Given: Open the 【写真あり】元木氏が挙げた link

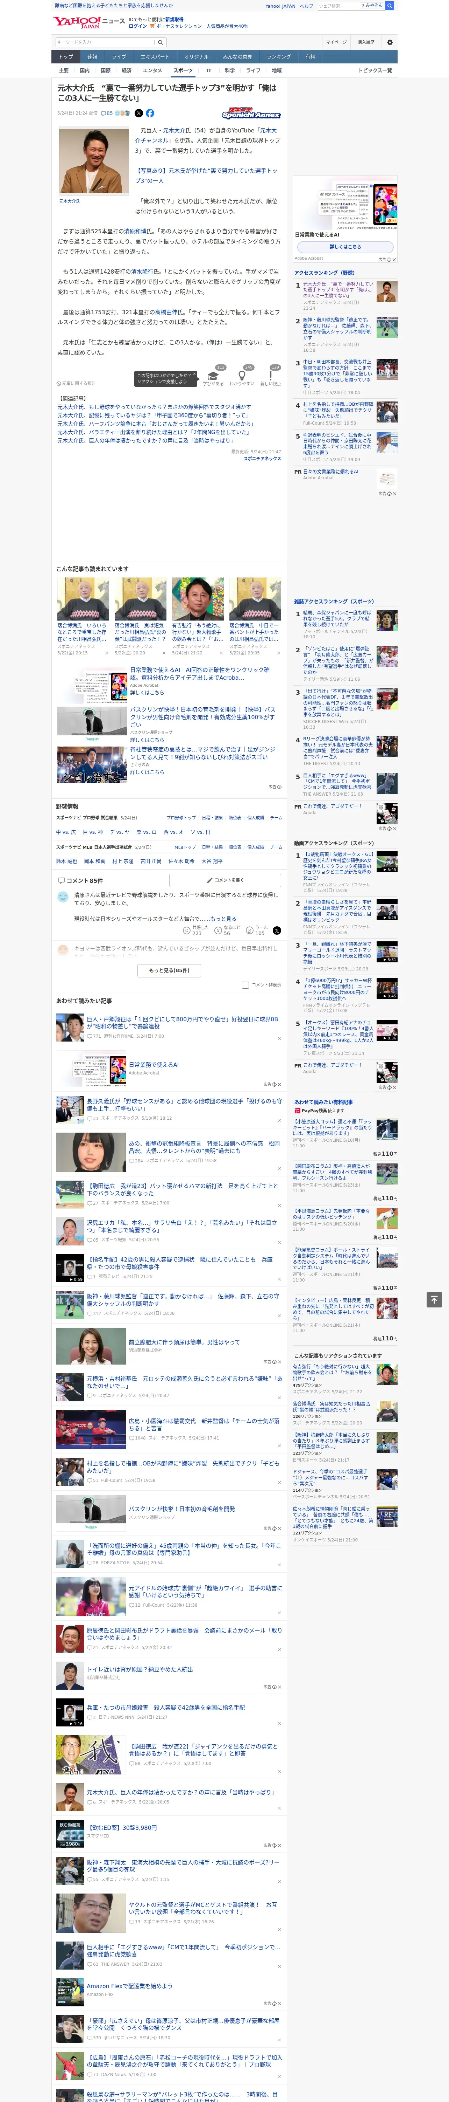Looking at the screenshot, I should pyautogui.click(x=206, y=176).
